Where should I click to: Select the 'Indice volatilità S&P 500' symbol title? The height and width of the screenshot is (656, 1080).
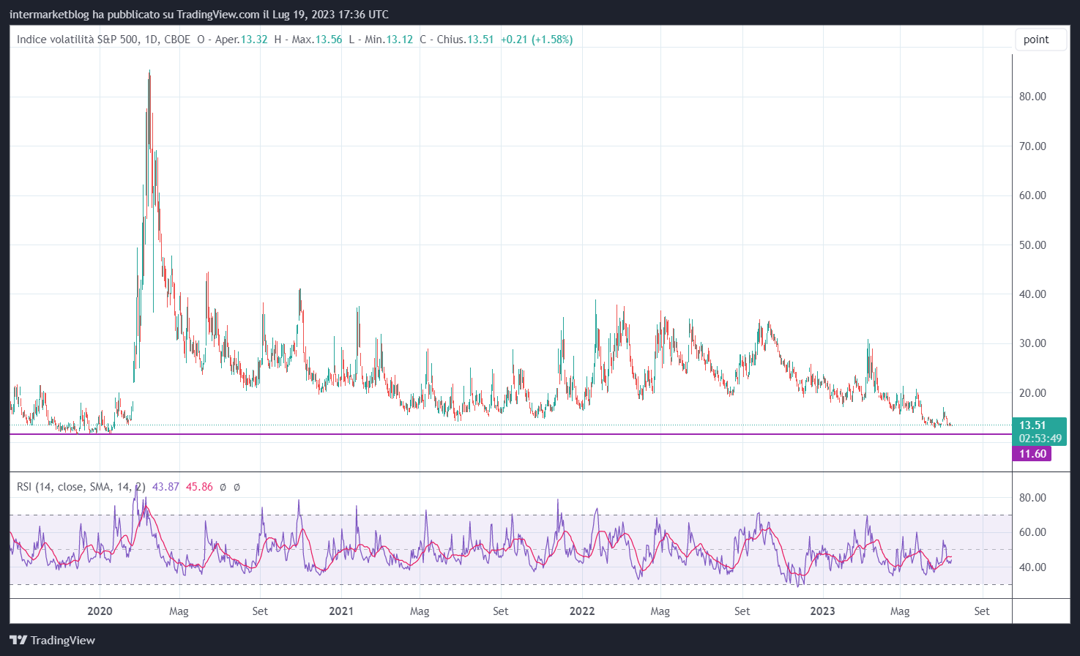[78, 40]
